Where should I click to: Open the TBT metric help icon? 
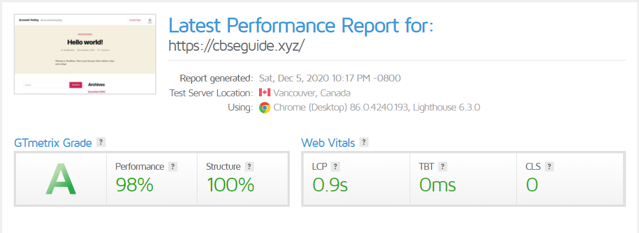pos(443,167)
